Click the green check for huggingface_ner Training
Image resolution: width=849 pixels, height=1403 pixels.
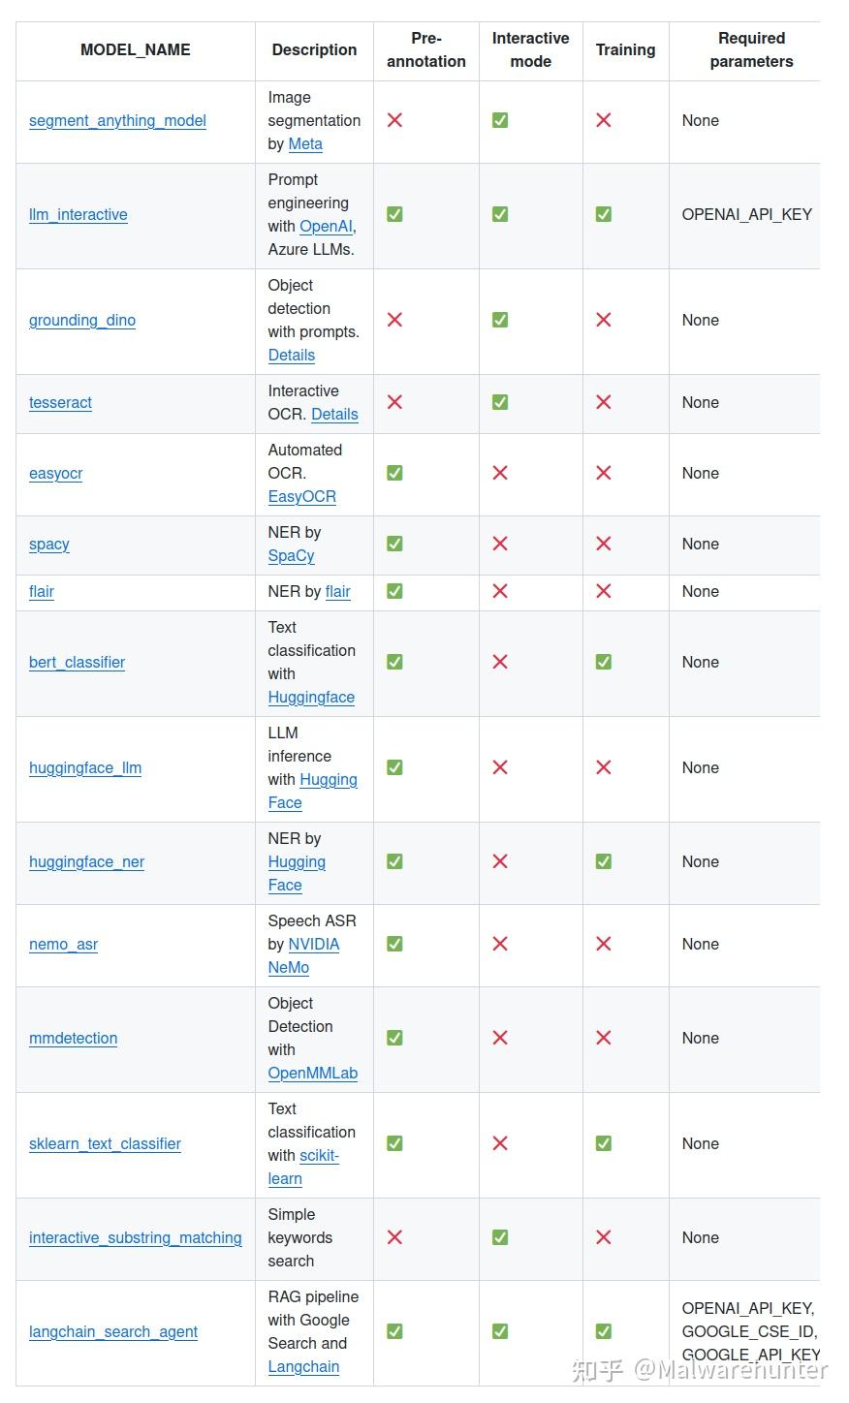604,861
